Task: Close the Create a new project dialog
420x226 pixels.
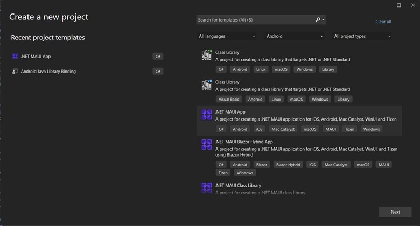Action: click(x=412, y=5)
